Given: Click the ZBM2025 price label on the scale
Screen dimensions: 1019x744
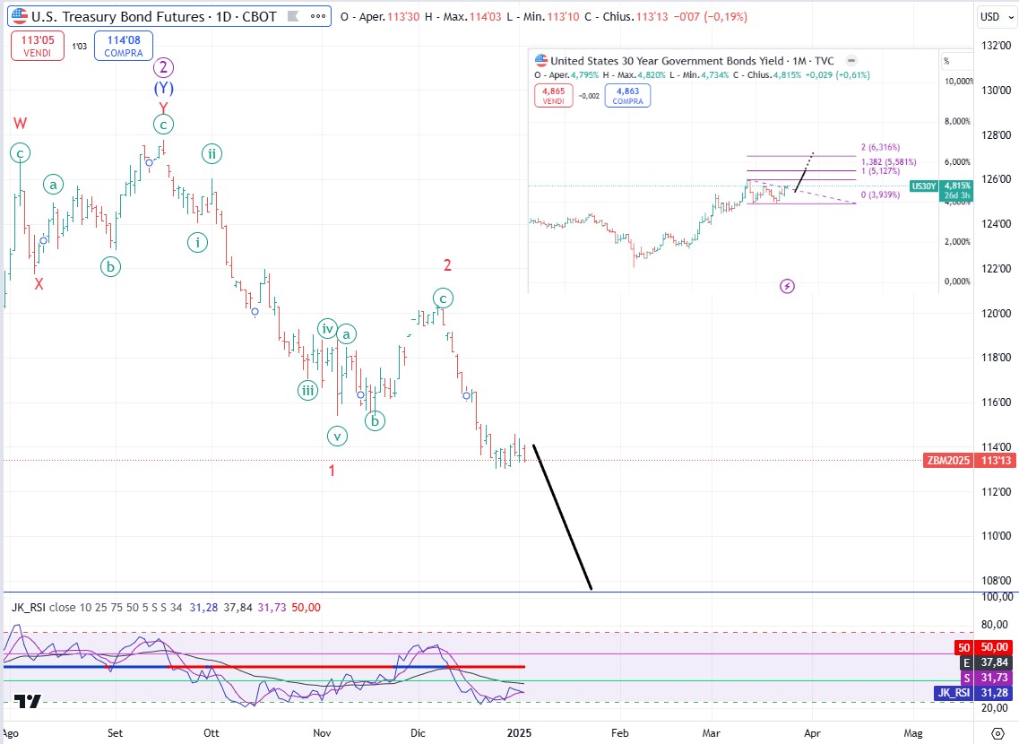Looking at the screenshot, I should click(x=948, y=461).
